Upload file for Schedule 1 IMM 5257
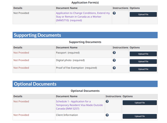Screen dimensions: 167x123 coord(140,103)
